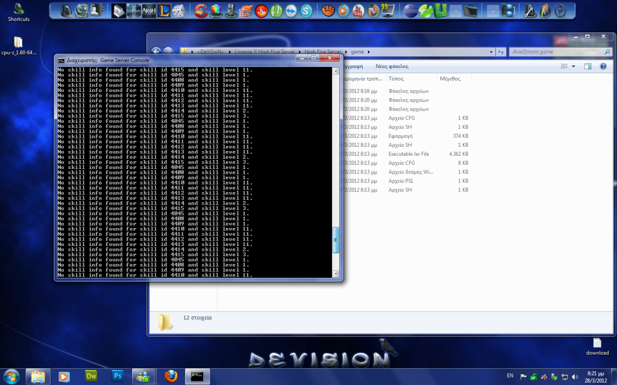Image resolution: width=617 pixels, height=385 pixels.
Task: Open Photoshop from the taskbar
Action: (118, 376)
